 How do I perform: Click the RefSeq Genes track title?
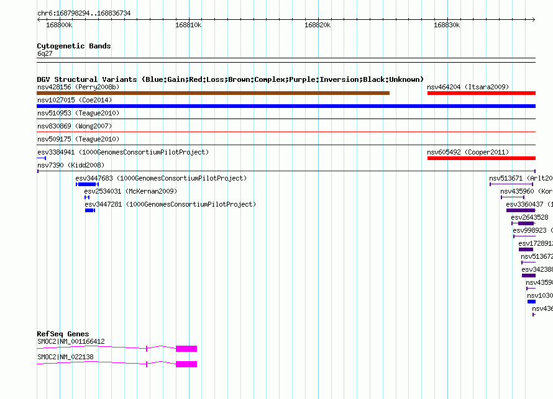(x=63, y=334)
